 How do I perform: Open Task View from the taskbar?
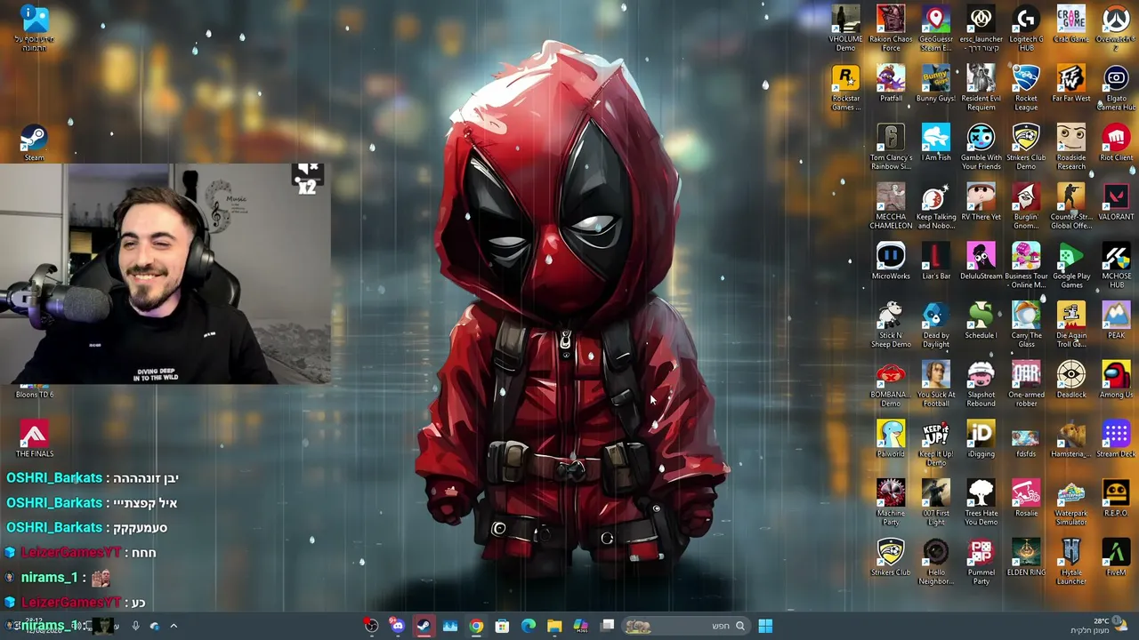(608, 626)
